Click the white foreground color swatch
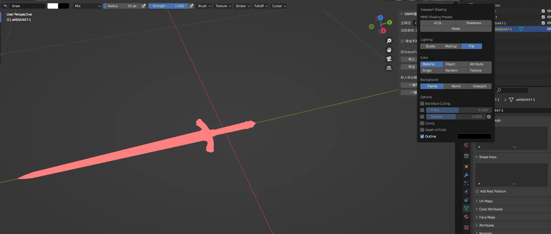Viewport: 551px width, 234px height. pos(53,6)
